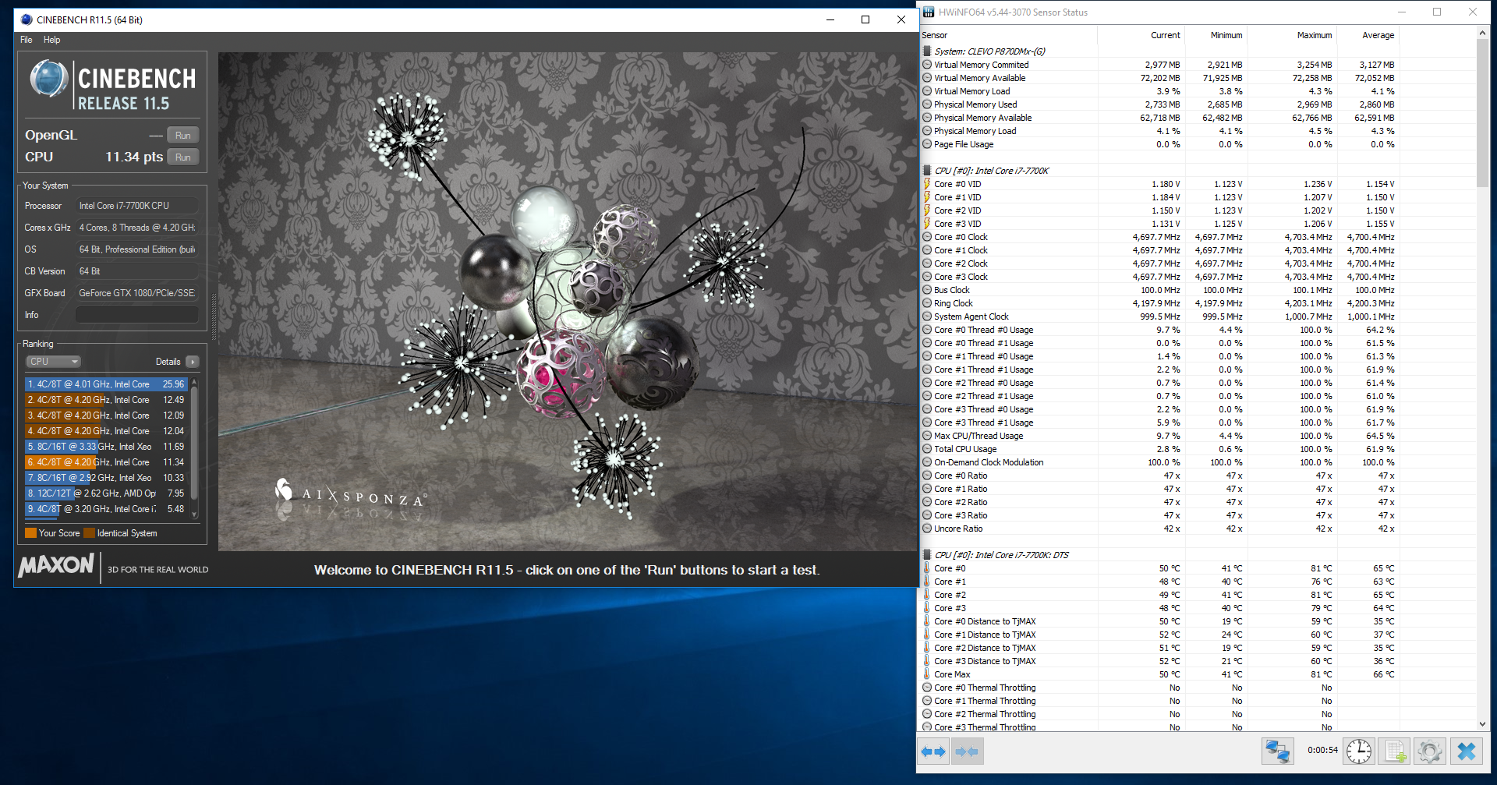Click the Total CPU Usage sensor icon

pyautogui.click(x=927, y=449)
